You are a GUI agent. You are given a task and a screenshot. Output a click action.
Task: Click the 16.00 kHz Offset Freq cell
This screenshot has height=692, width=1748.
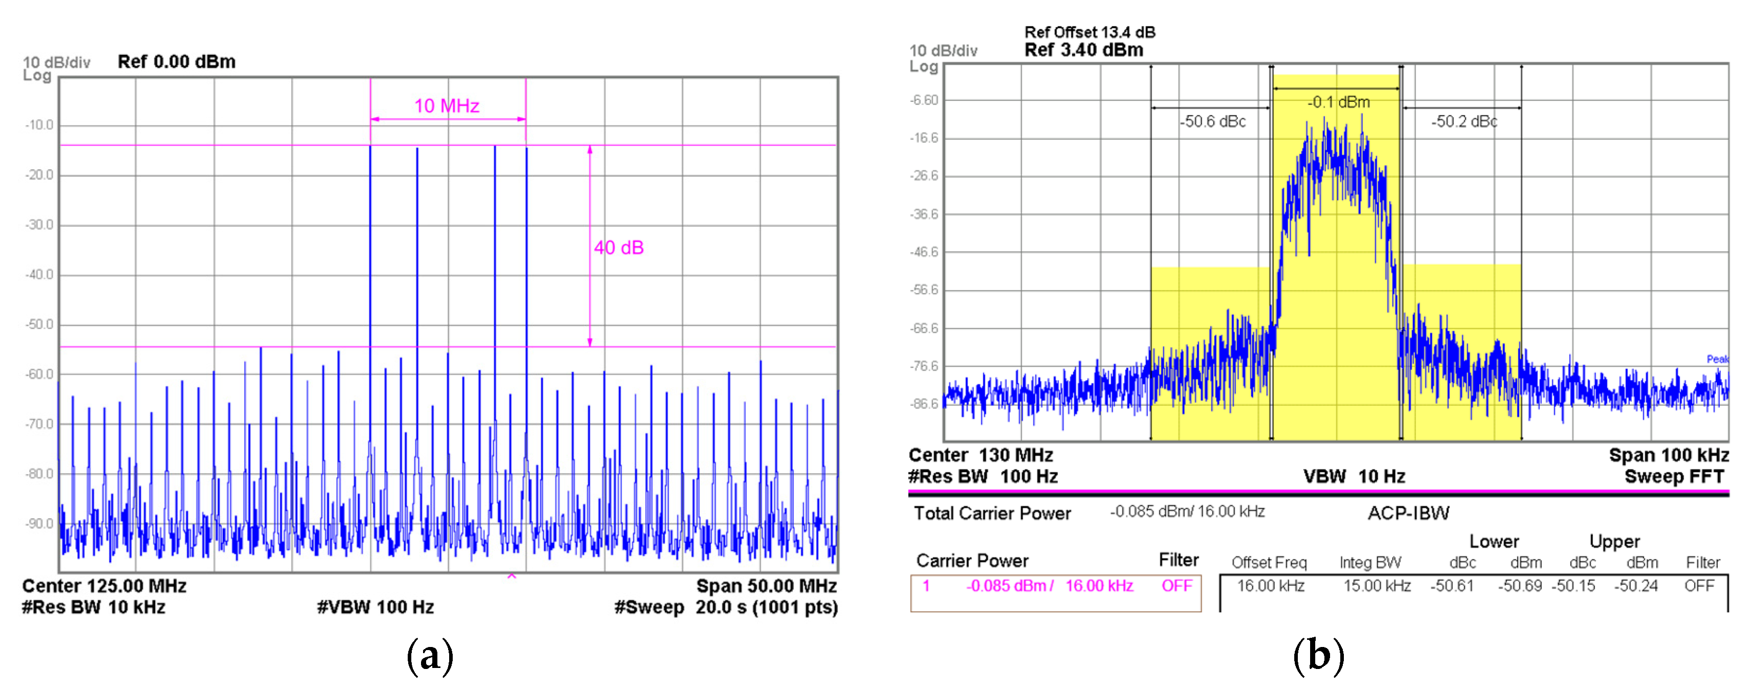click(1270, 586)
